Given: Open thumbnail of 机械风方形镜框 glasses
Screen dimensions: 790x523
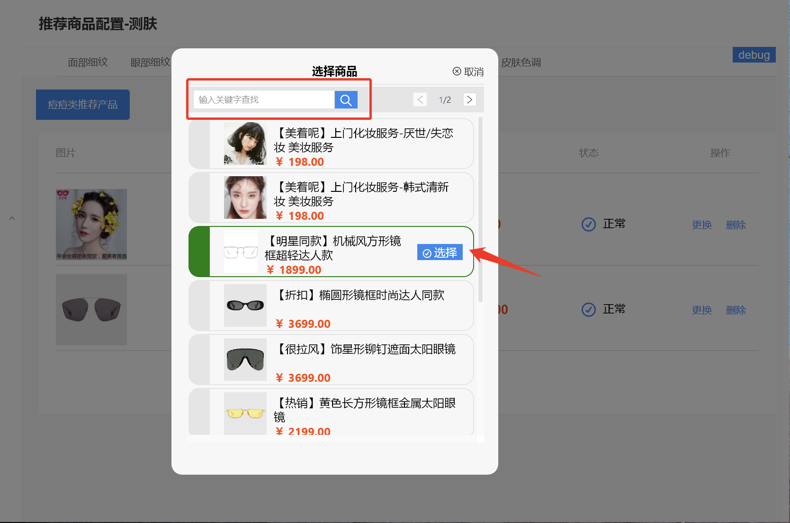Looking at the screenshot, I should (241, 252).
